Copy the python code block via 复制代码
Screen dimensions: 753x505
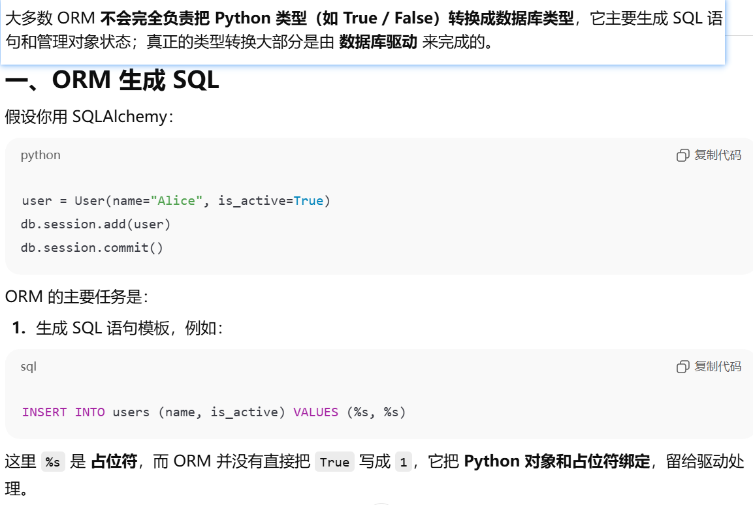pos(709,155)
